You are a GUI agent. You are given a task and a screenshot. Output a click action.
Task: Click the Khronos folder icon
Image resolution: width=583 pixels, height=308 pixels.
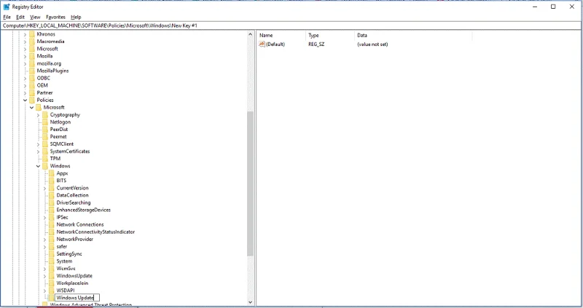click(x=32, y=34)
